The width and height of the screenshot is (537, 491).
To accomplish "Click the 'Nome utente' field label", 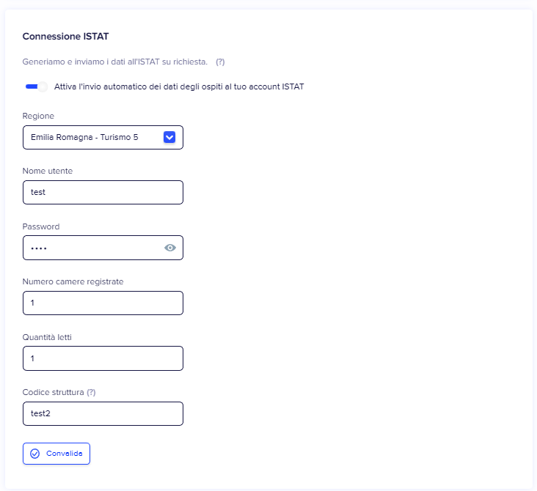I will [x=48, y=171].
